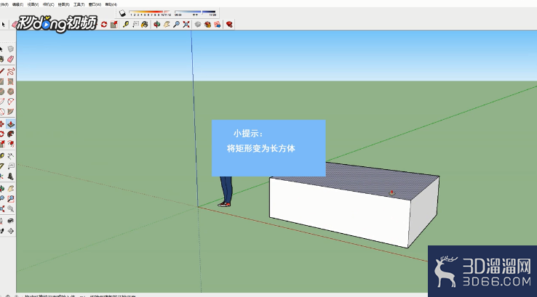The height and width of the screenshot is (297, 537).
Task: Open the 绘图(R) menu
Action: (x=64, y=4)
